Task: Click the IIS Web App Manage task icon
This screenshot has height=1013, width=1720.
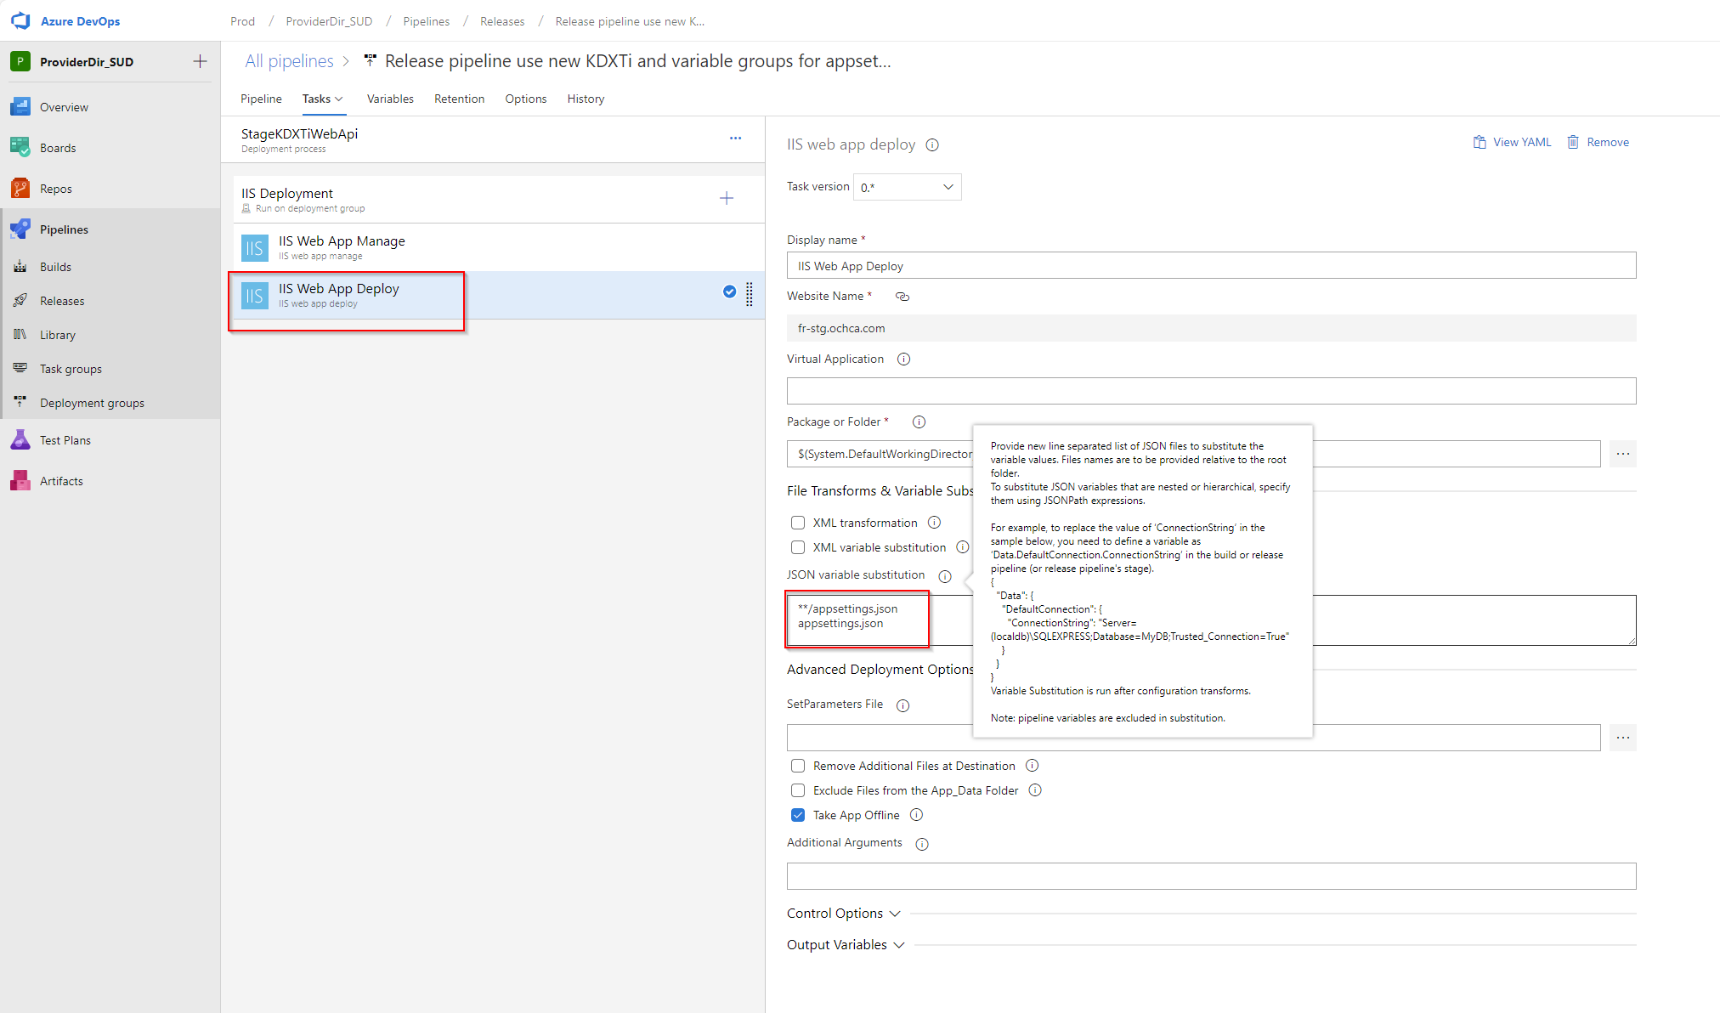Action: pyautogui.click(x=254, y=246)
